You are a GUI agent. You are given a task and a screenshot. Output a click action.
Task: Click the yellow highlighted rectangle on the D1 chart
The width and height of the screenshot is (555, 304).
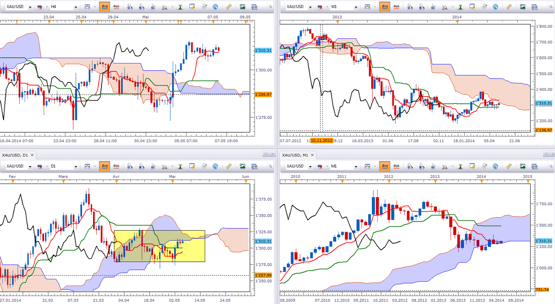pos(160,246)
